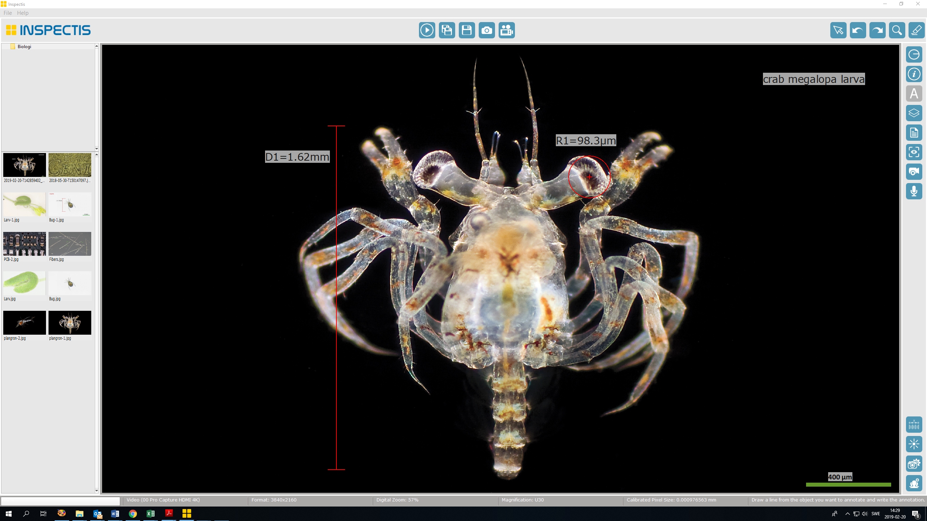
Task: Click the crab megalopa larva annotation label
Action: pos(814,79)
